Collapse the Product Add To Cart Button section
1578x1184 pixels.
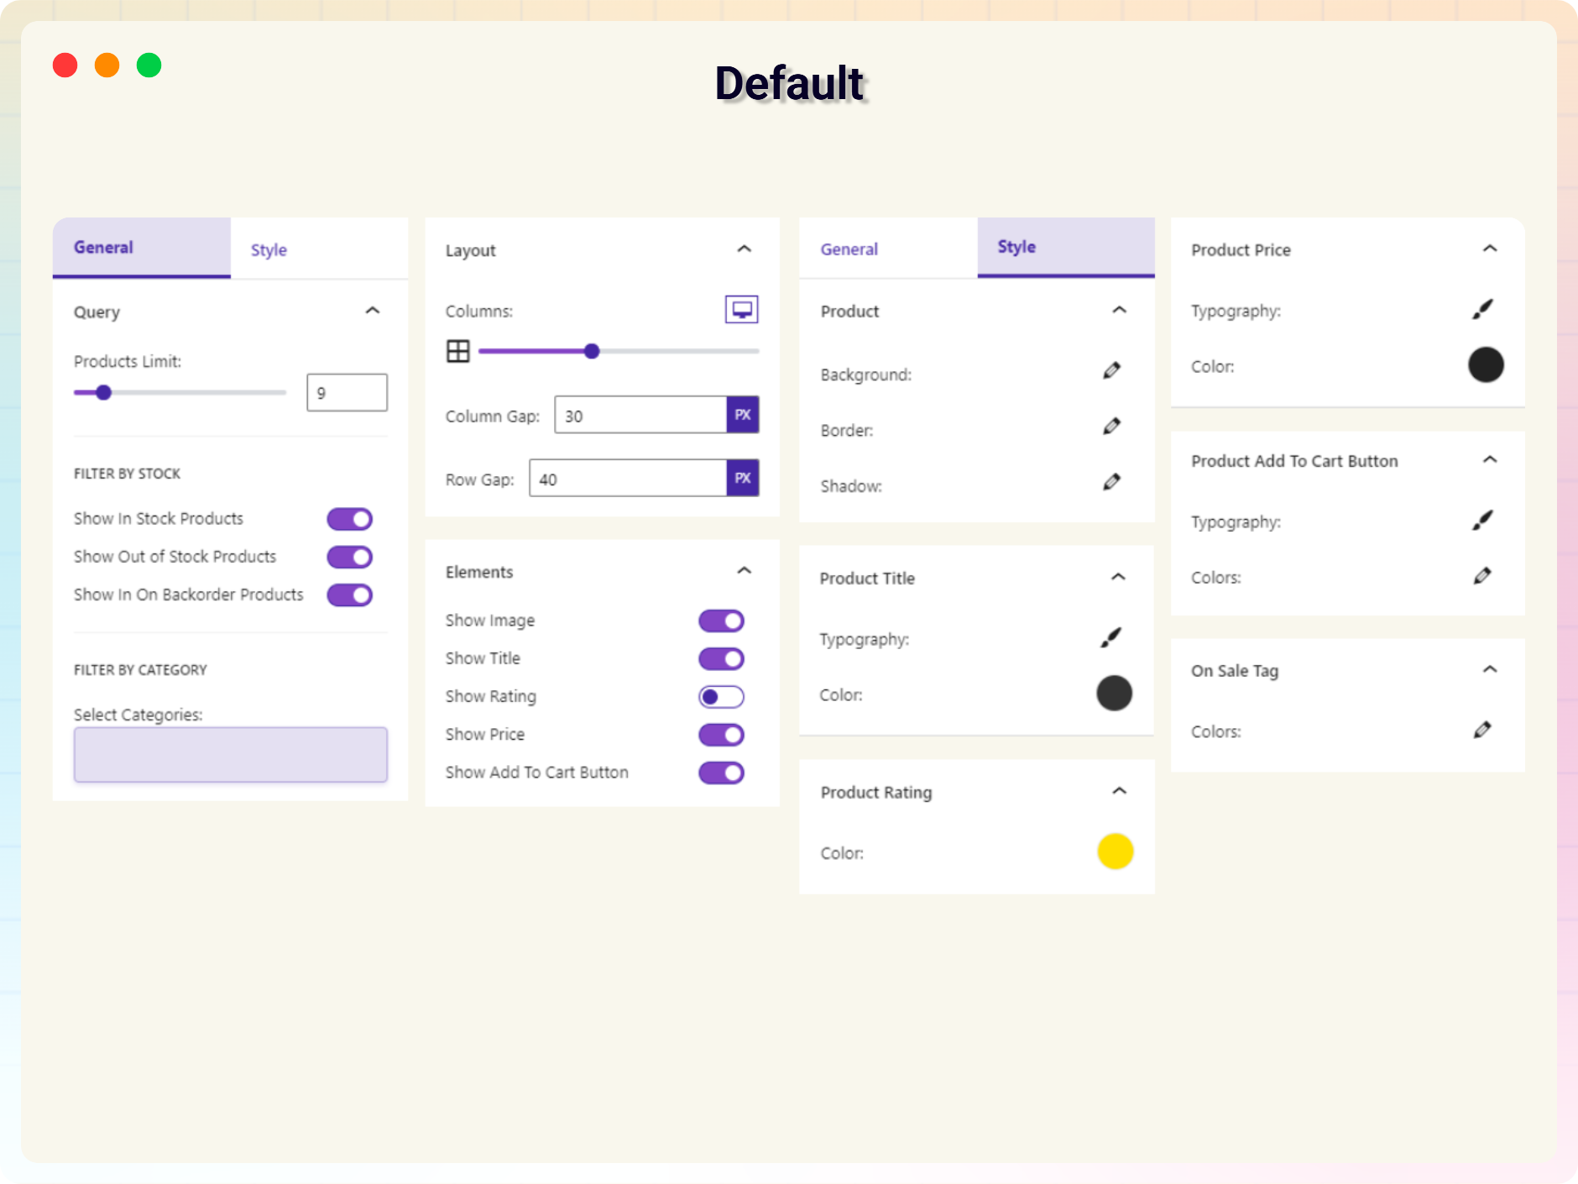point(1491,459)
